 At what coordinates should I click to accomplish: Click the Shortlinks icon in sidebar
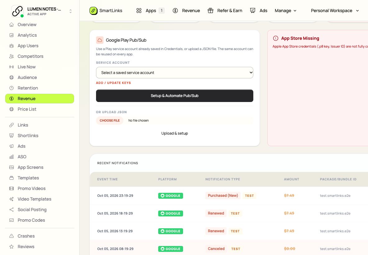tap(11, 136)
